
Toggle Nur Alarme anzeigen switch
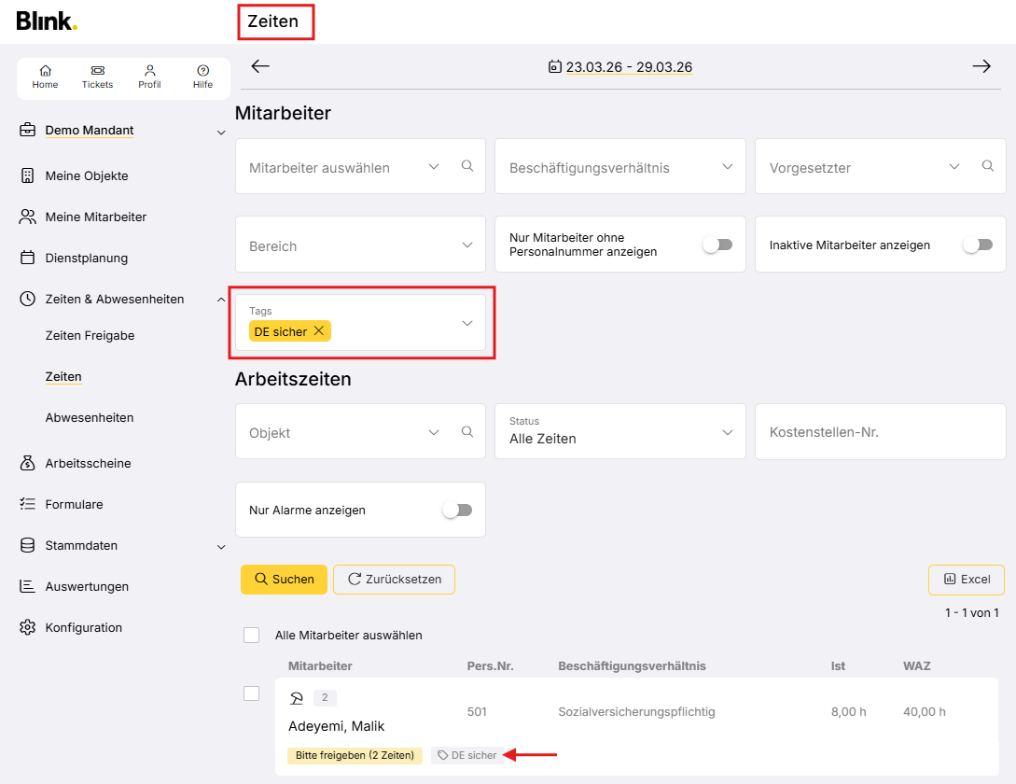point(457,511)
